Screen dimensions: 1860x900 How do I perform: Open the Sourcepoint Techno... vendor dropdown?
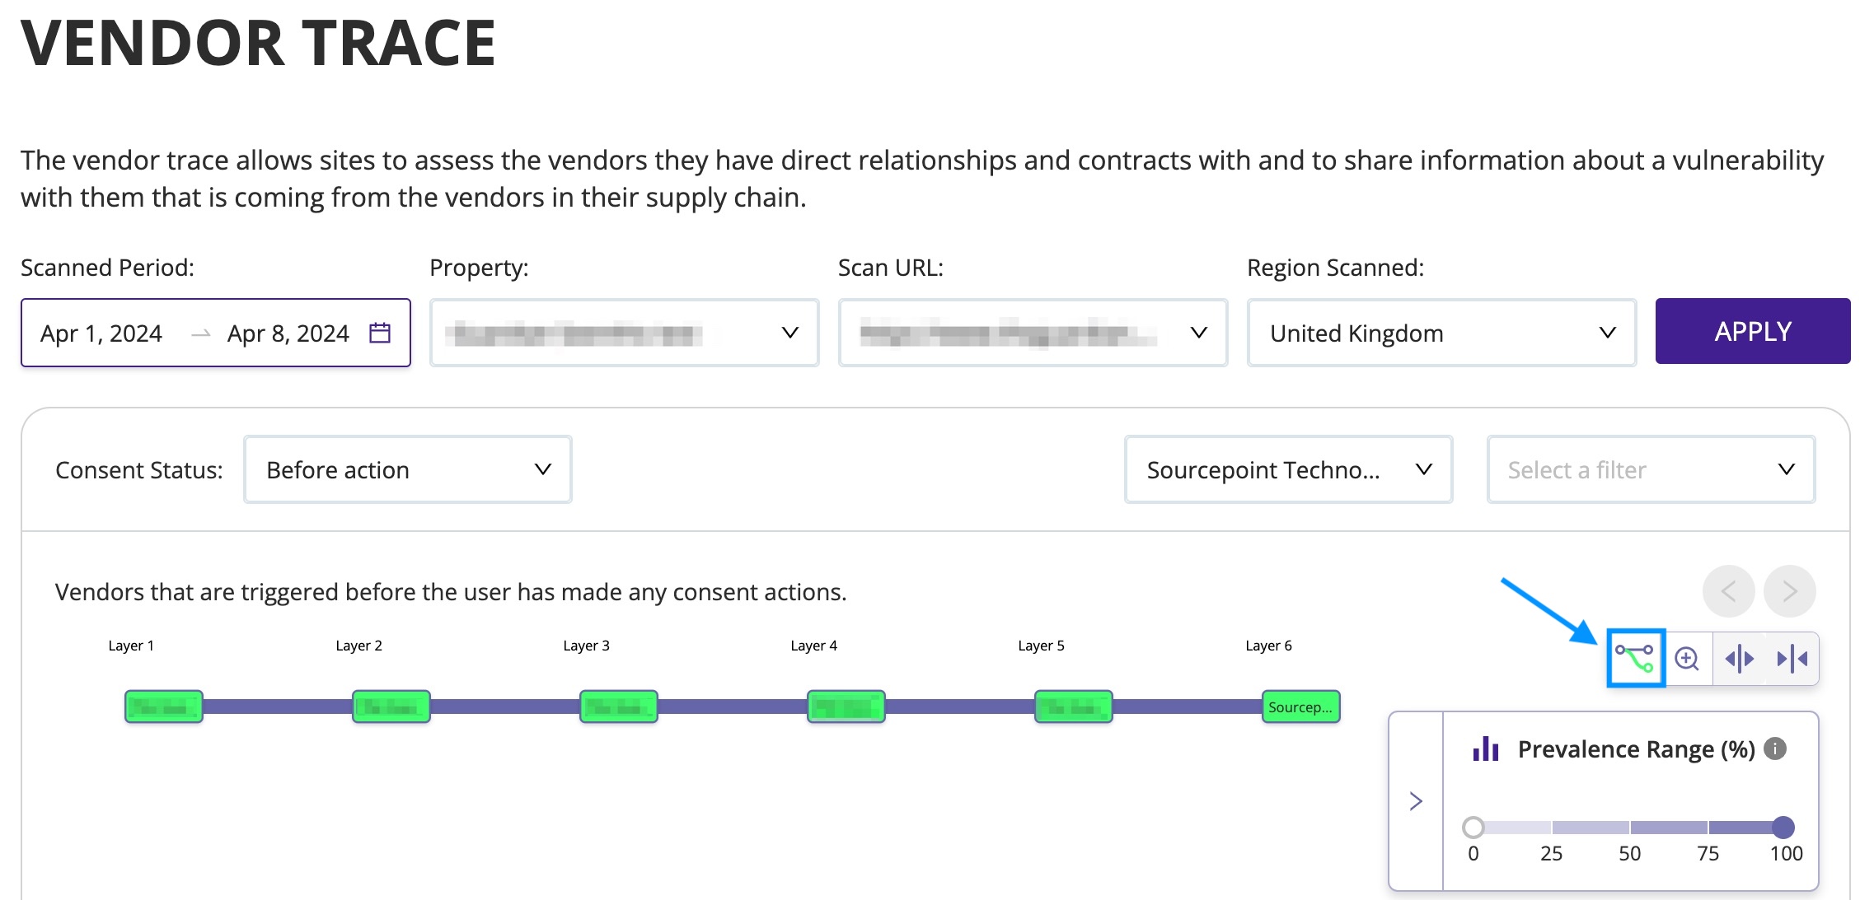point(1288,469)
